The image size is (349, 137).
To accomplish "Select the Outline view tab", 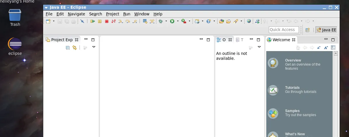I will click(224, 40).
